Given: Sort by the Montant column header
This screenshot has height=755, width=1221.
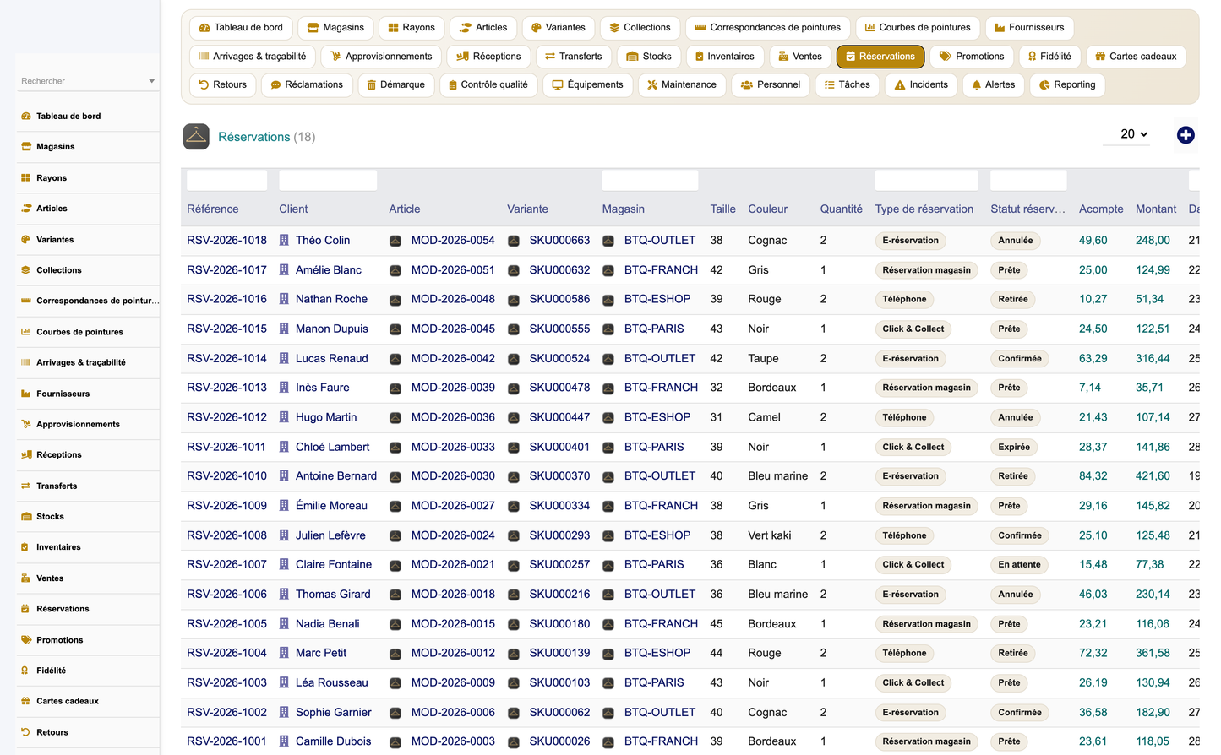Looking at the screenshot, I should click(x=1156, y=209).
